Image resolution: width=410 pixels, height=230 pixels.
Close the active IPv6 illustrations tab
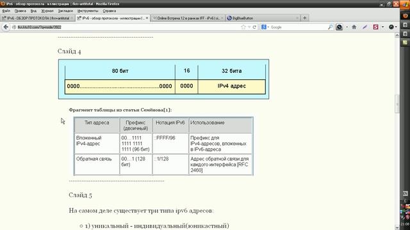[147, 18]
